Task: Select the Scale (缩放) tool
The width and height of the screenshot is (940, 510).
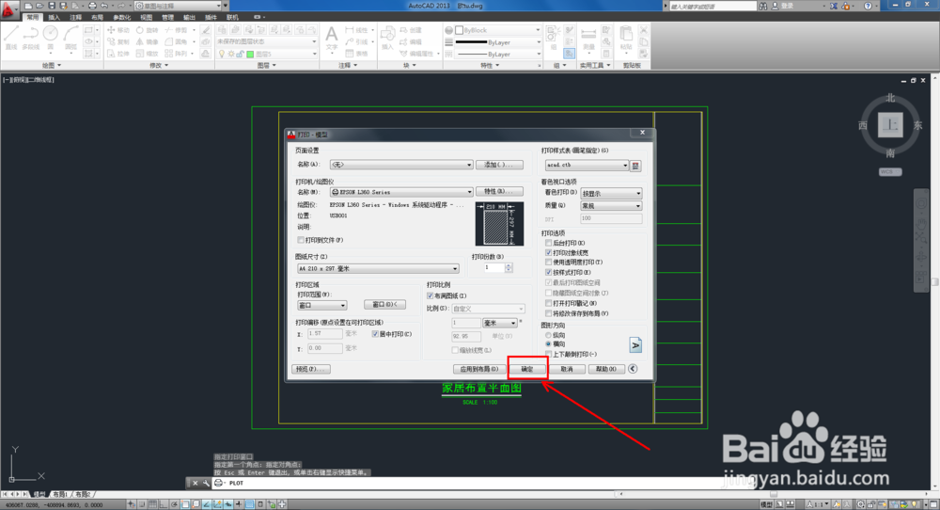Action: 147,54
